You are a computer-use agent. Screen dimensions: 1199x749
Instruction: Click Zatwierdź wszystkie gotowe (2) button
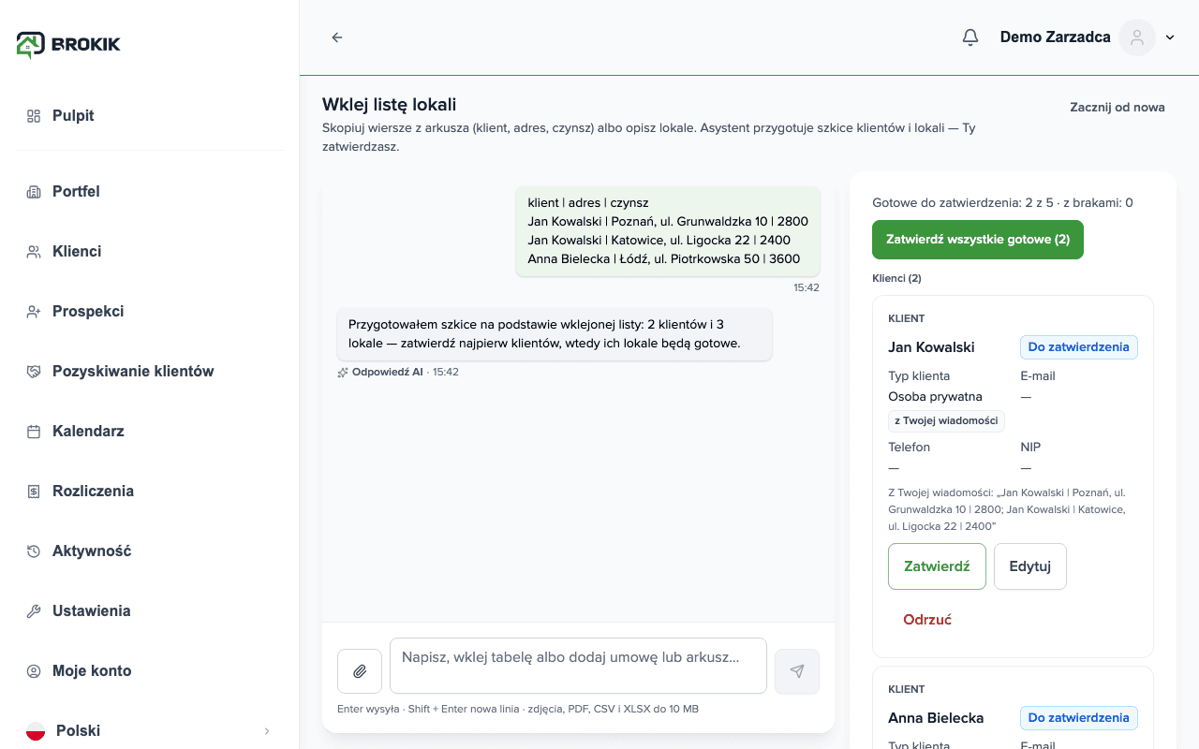[x=978, y=240]
